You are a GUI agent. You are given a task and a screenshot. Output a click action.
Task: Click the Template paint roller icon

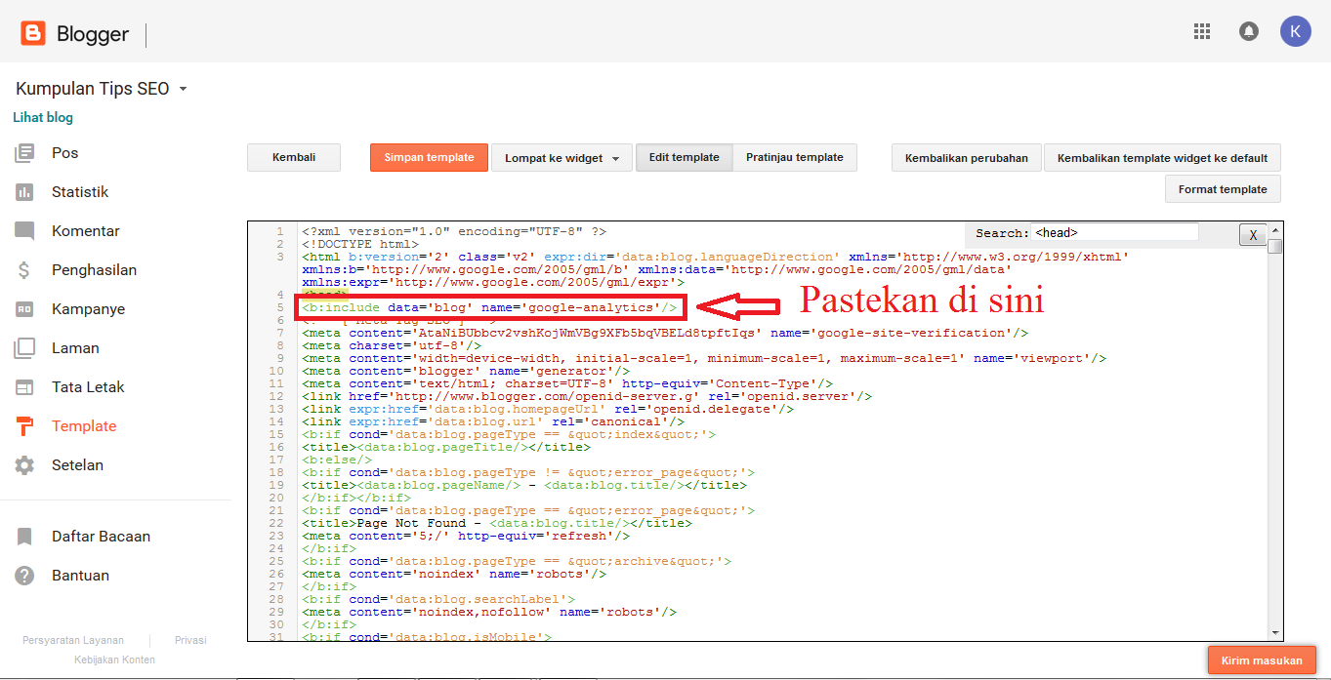tap(24, 426)
